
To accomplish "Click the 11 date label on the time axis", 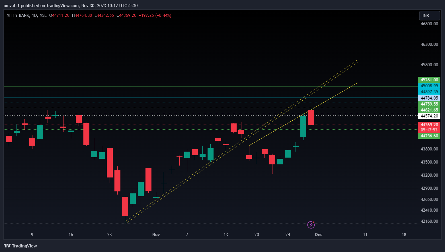I will click(x=365, y=235).
